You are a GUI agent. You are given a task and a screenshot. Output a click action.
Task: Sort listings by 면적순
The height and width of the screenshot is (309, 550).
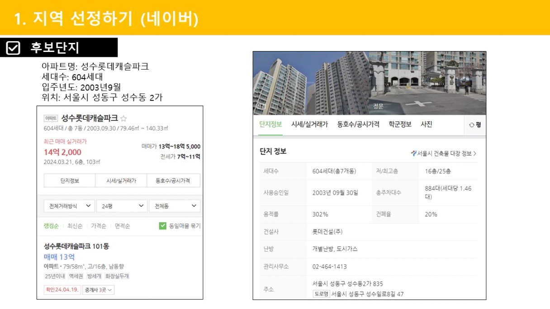[x=123, y=226]
